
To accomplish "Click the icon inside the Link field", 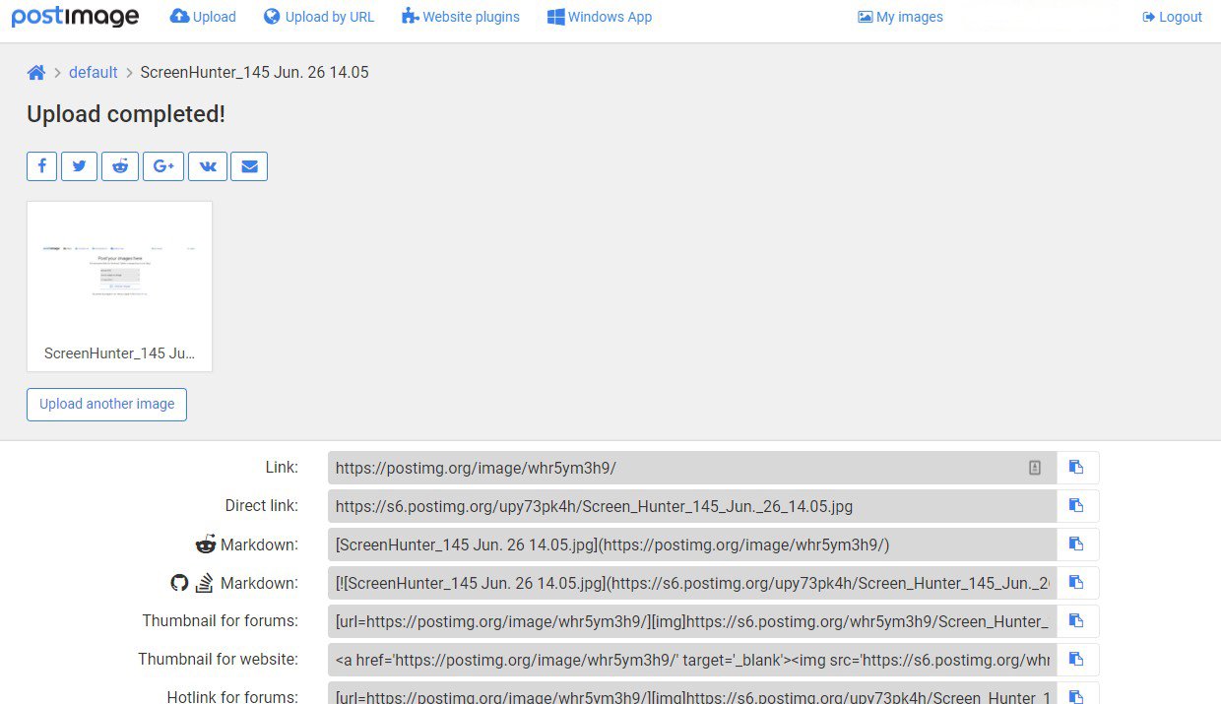I will [x=1035, y=468].
